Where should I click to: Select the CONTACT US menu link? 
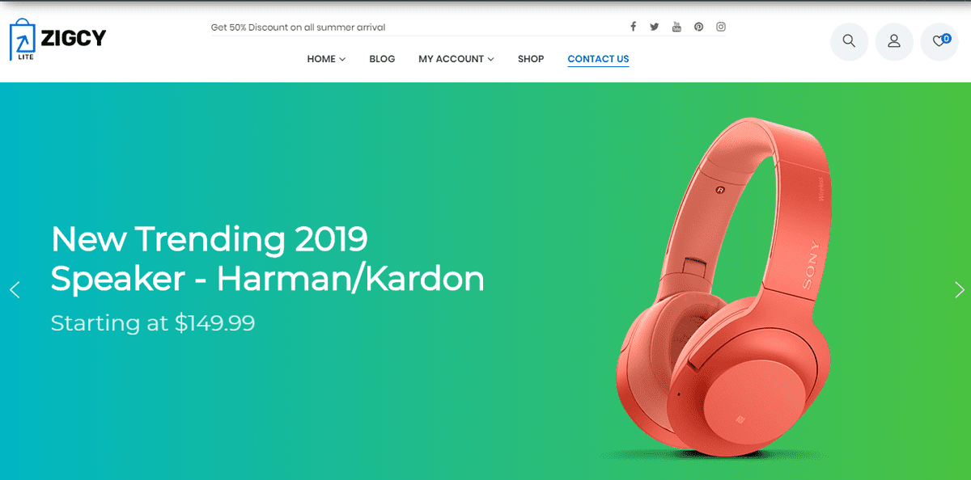click(x=598, y=59)
